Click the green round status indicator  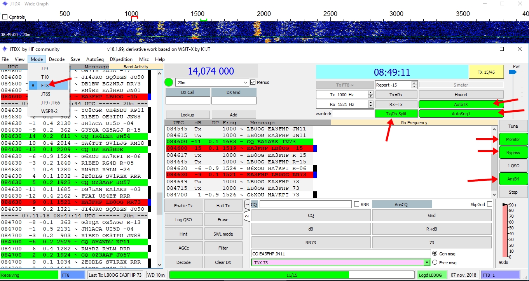pos(169,82)
